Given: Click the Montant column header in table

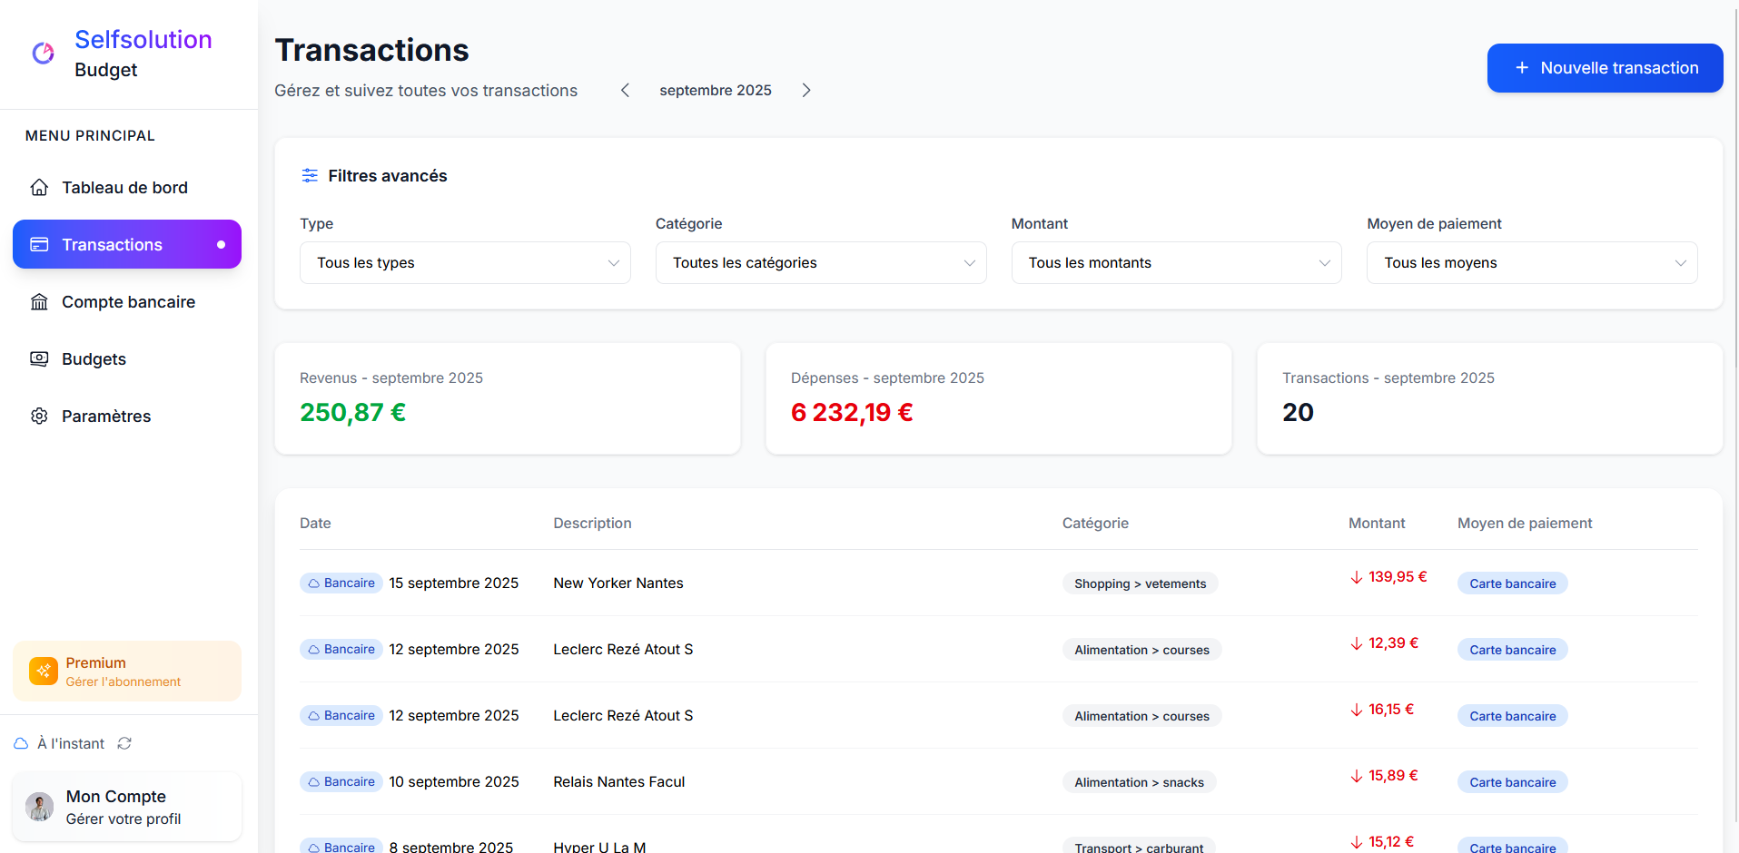Looking at the screenshot, I should point(1377,523).
